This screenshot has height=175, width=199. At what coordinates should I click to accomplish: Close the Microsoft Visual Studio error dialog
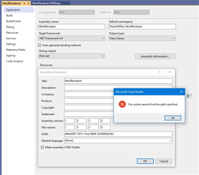click(181, 92)
